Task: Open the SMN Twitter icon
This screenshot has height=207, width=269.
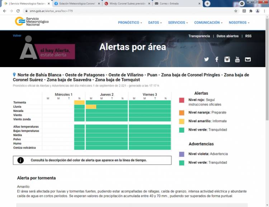Action: [207, 60]
